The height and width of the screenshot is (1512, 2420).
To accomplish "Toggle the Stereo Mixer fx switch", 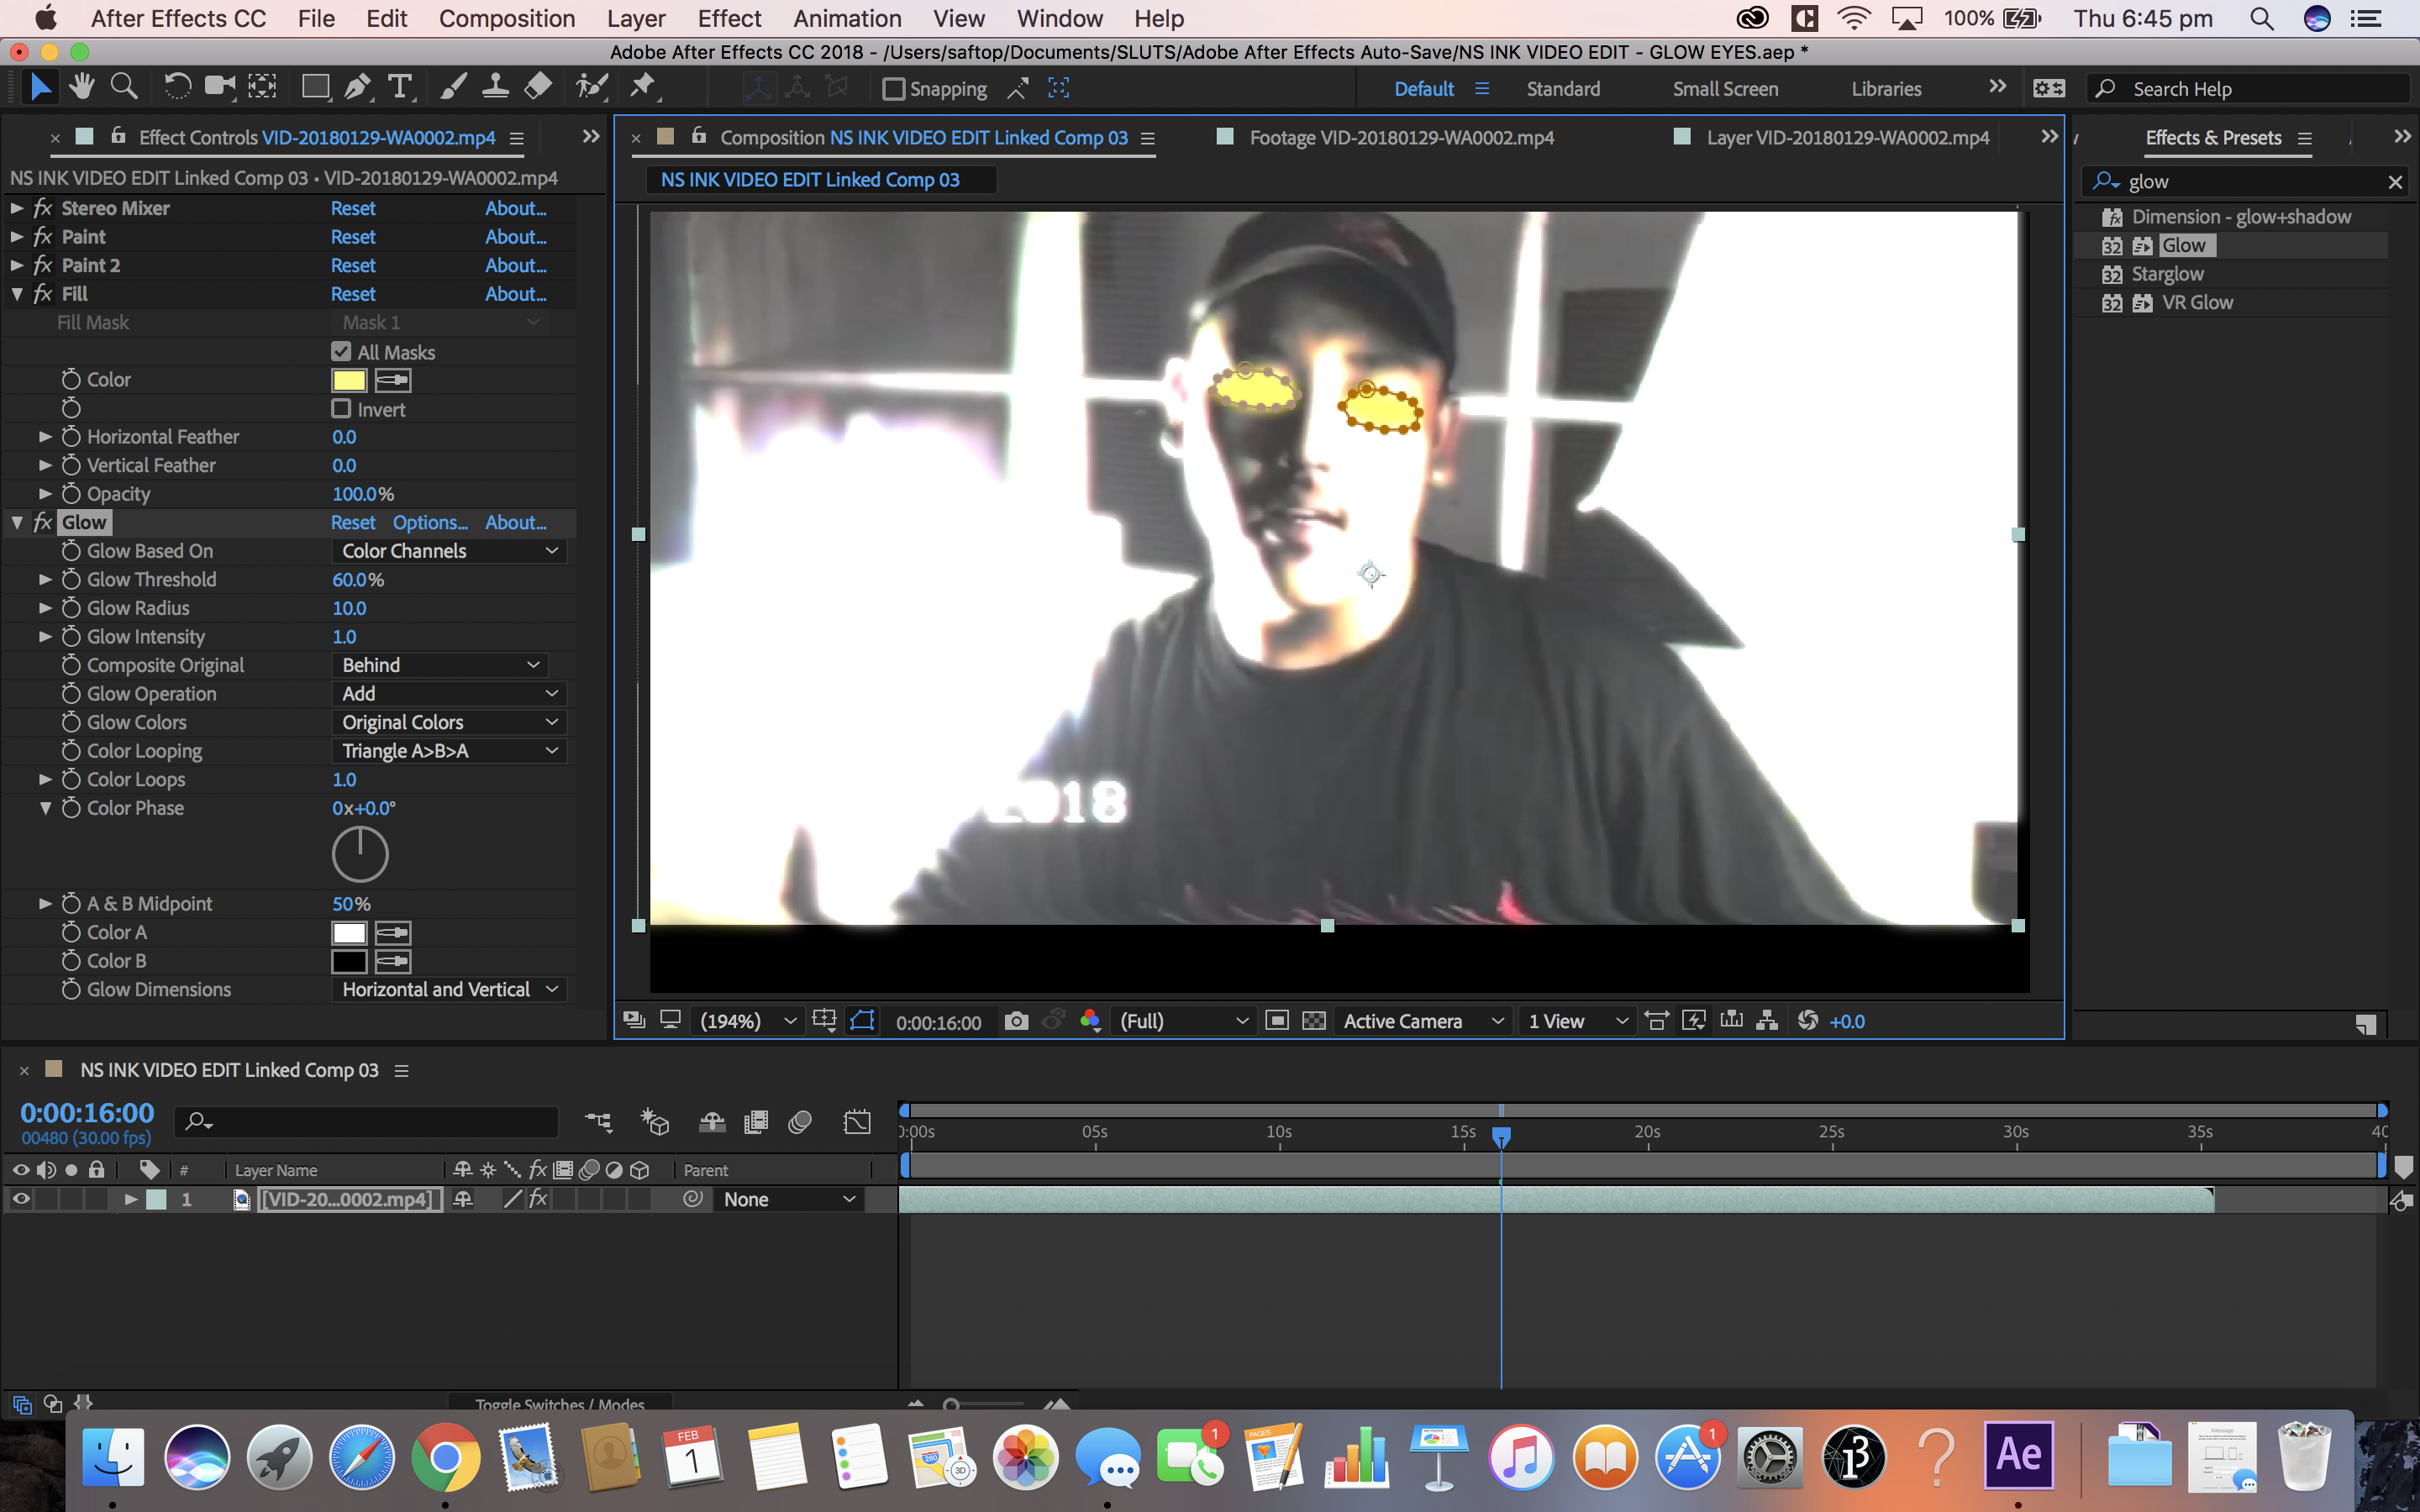I will coord(42,208).
